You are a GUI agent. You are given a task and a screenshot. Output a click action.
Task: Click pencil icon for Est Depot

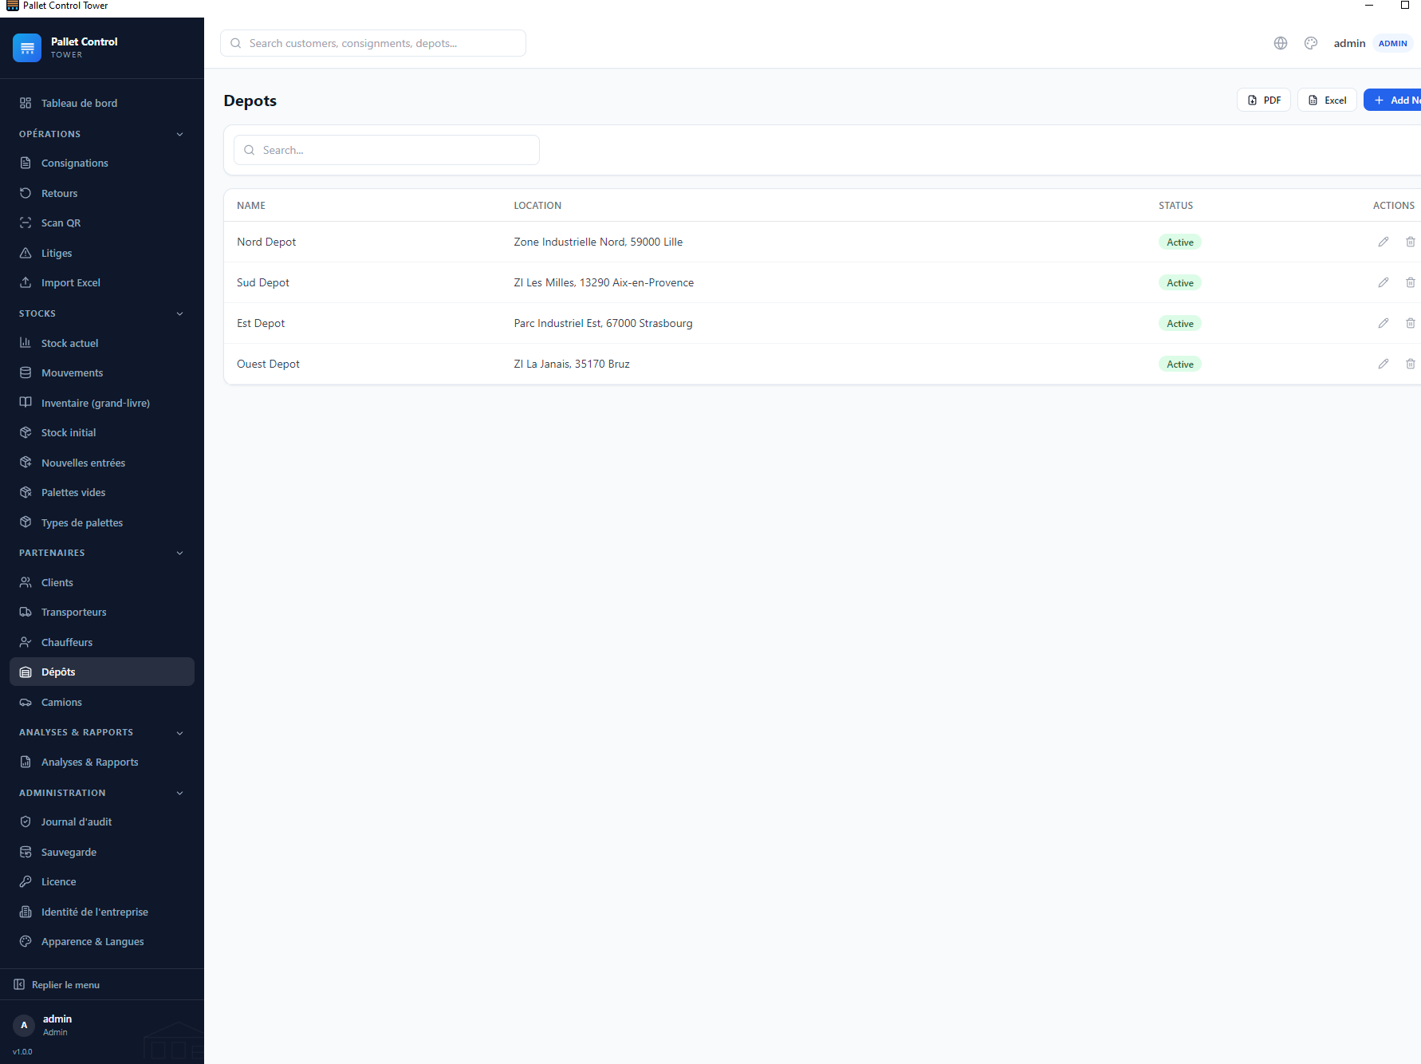click(1384, 323)
